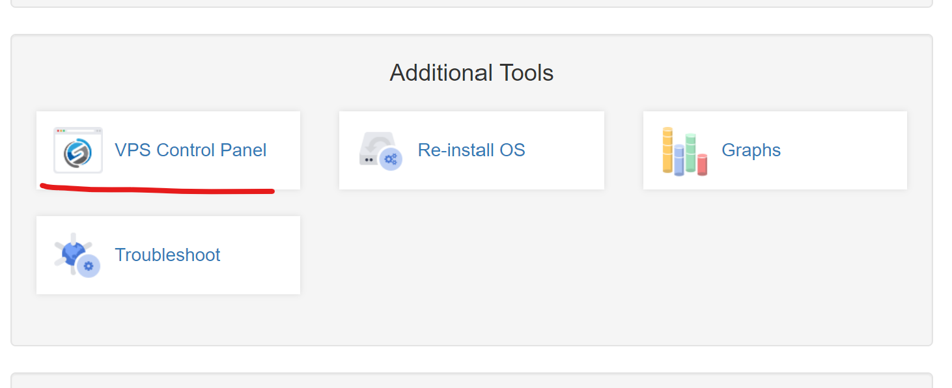Click green cylinder in Graphs icon

coord(691,152)
